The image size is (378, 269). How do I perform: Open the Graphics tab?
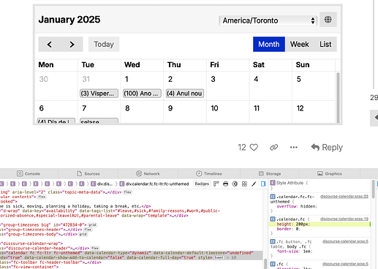tap(330, 174)
